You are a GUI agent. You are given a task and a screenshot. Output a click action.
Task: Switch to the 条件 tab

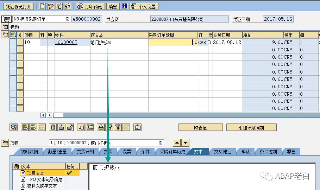tap(145, 152)
